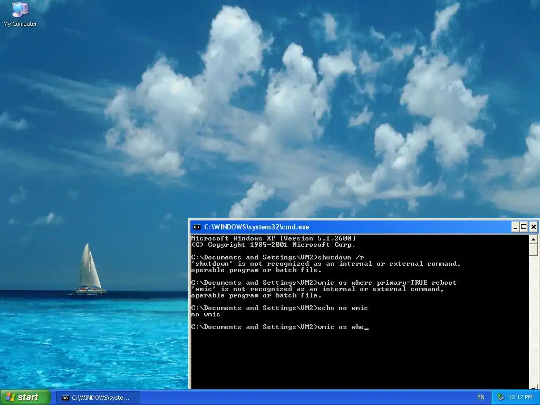Click the current prompt 'wmic os whe' line
The width and height of the screenshot is (540, 405).
[279, 327]
